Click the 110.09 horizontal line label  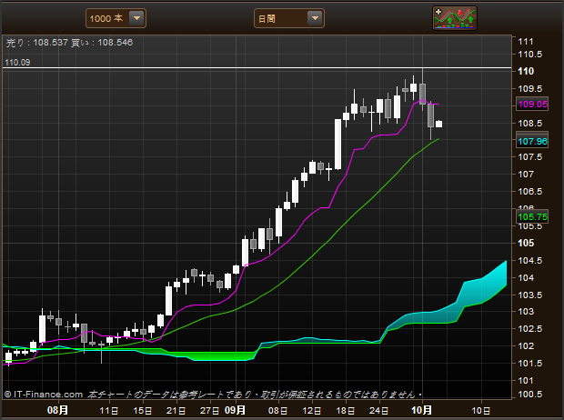(17, 62)
